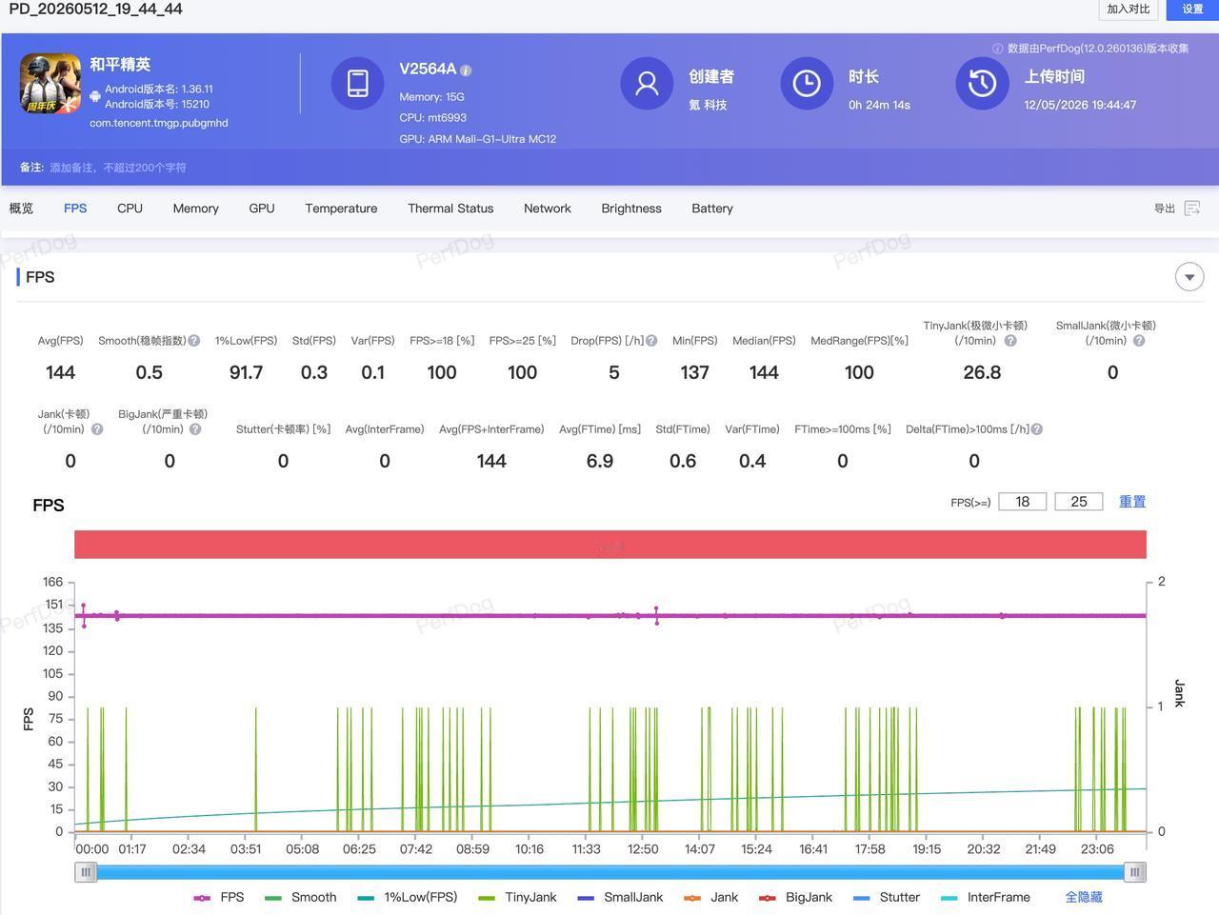1219x915 pixels.
Task: Click the info icon beside V2564A
Action: pos(466,70)
